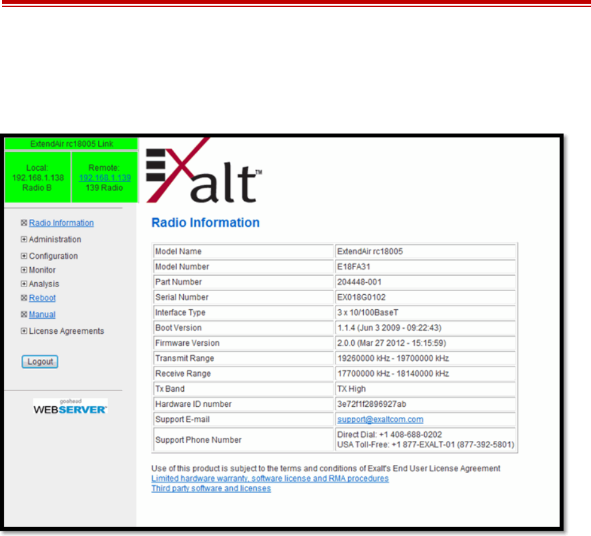Click the Firmware Version label cell
This screenshot has height=536, width=591.
[243, 343]
